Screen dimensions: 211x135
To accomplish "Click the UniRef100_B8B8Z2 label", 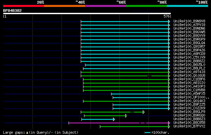I will (189, 61).
